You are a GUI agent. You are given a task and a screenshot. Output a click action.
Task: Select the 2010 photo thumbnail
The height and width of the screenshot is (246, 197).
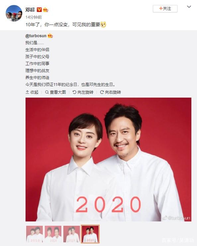[x=34, y=234]
